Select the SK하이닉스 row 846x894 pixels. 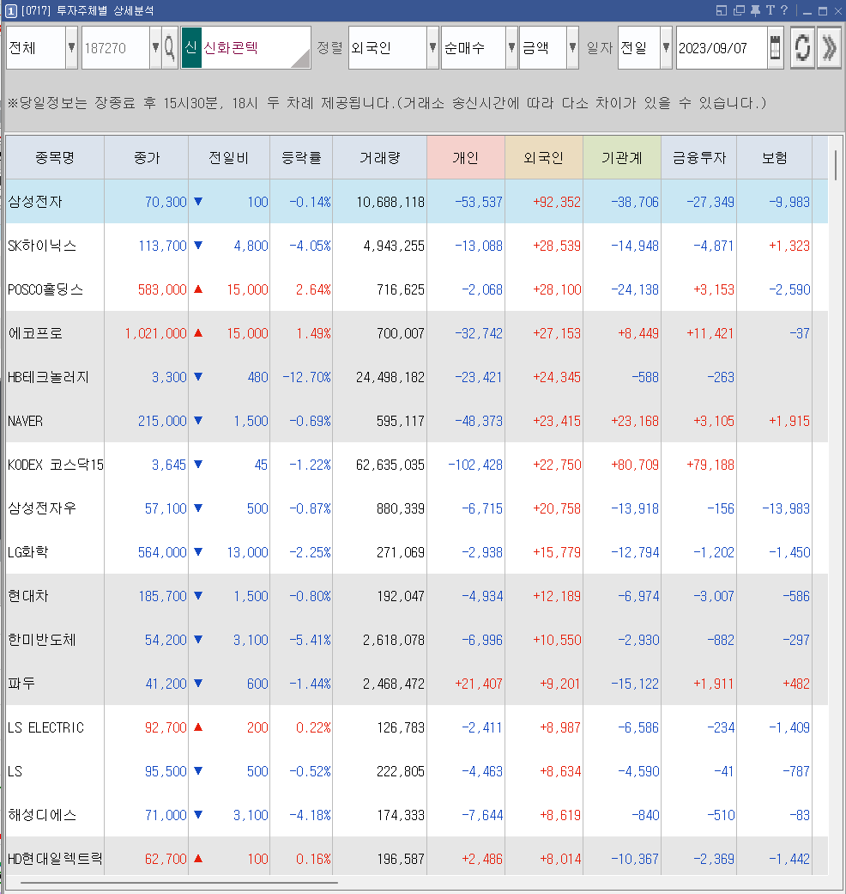pos(416,245)
